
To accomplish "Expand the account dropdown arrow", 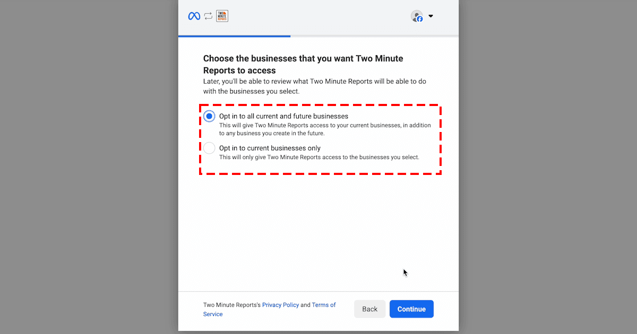I will [x=431, y=16].
